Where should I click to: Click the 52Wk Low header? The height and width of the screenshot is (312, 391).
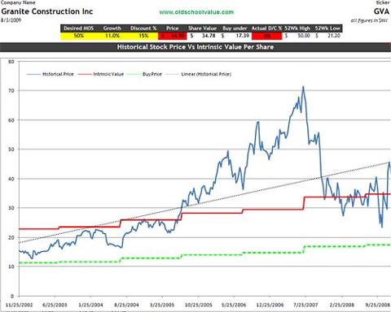click(327, 28)
